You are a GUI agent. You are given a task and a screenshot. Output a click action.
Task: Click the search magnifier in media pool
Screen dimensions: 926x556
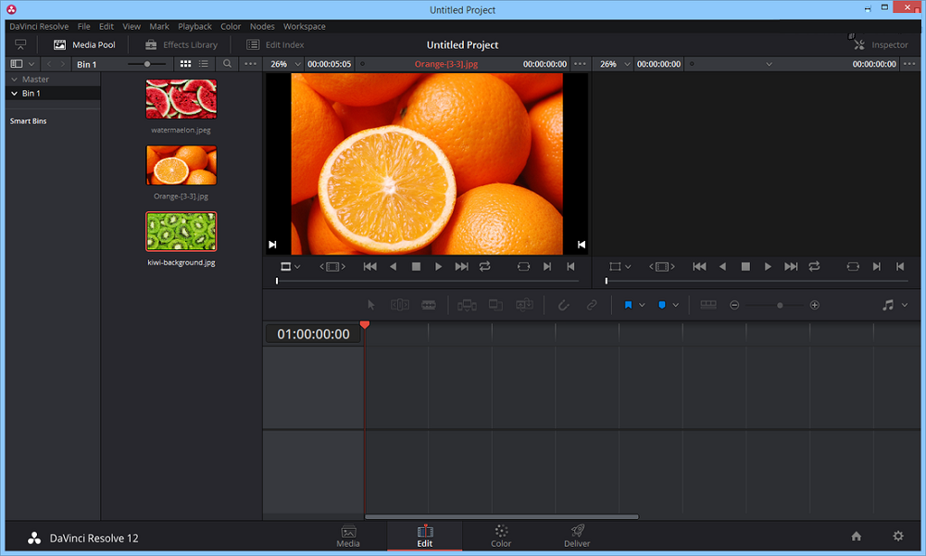228,64
